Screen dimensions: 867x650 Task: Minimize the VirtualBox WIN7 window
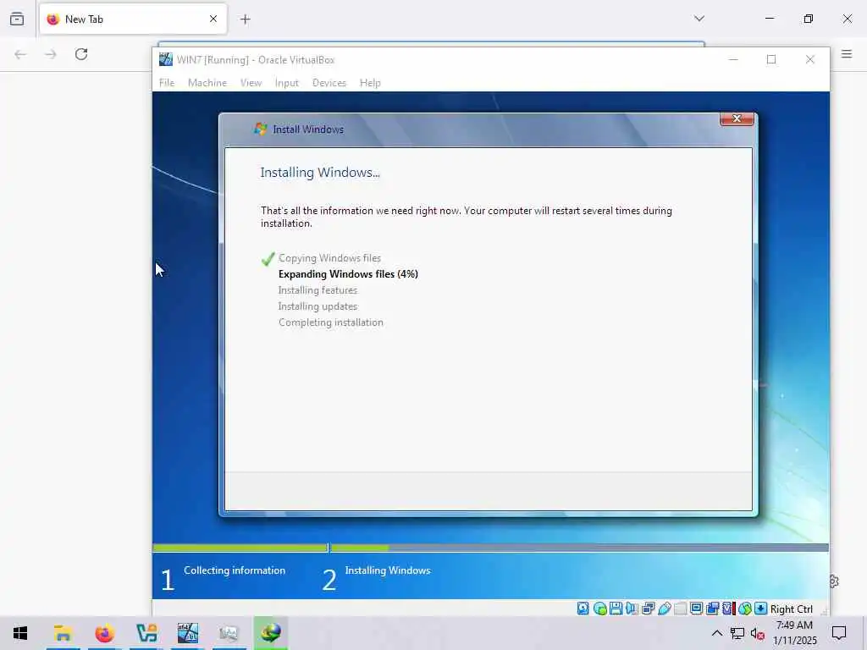pos(733,59)
